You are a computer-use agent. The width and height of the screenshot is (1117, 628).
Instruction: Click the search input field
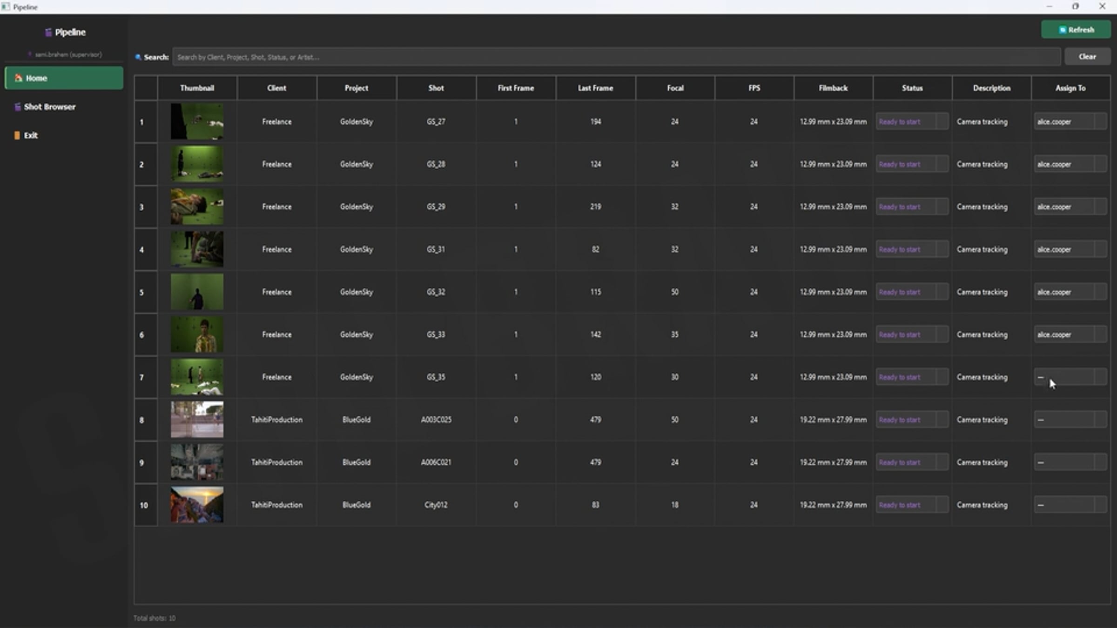[616, 57]
